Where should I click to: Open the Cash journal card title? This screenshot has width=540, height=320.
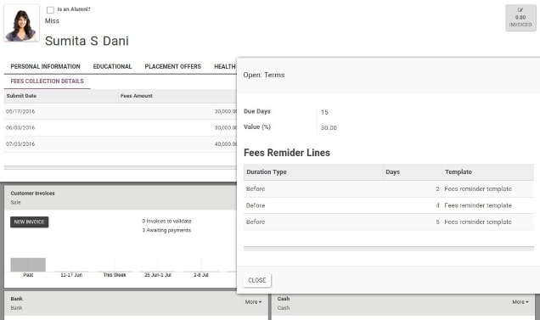click(x=284, y=299)
